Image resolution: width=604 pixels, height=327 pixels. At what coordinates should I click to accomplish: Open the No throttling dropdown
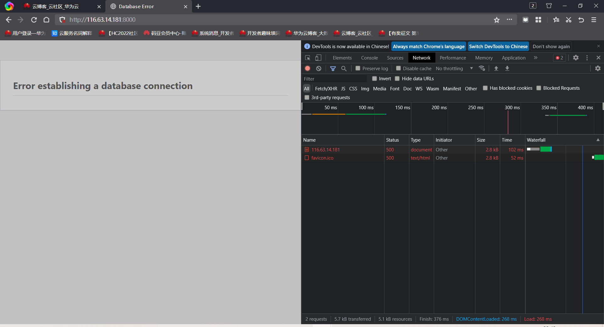[454, 68]
